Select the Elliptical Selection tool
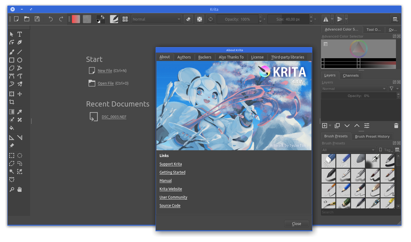 pyautogui.click(x=20, y=155)
